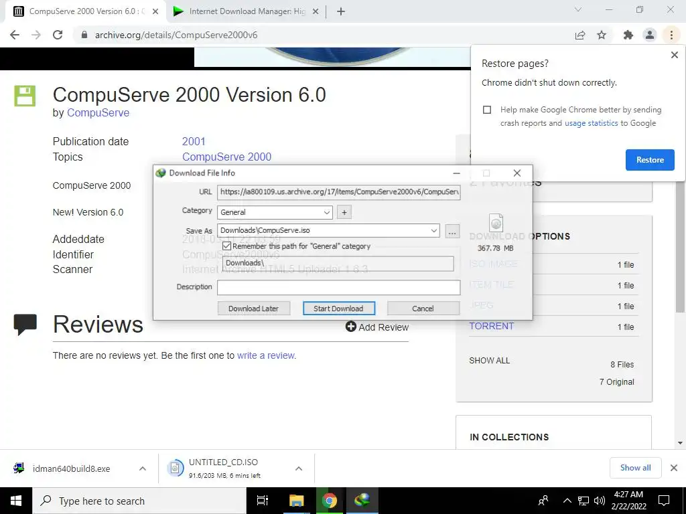The height and width of the screenshot is (514, 686).
Task: Click the scrollbar down arrow
Action: coord(680,443)
